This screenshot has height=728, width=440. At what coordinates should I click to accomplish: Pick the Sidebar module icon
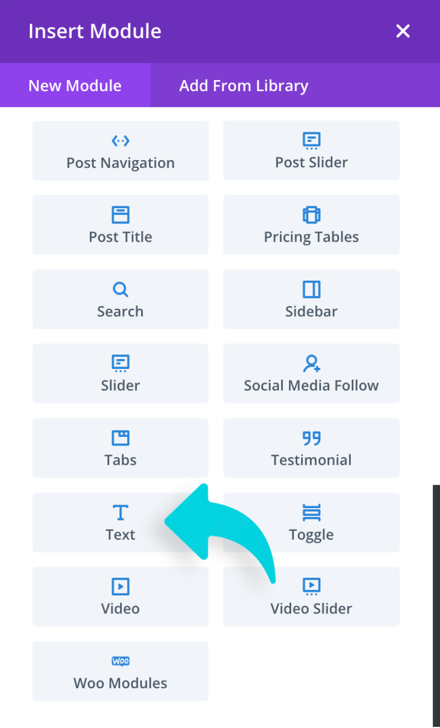click(x=311, y=289)
